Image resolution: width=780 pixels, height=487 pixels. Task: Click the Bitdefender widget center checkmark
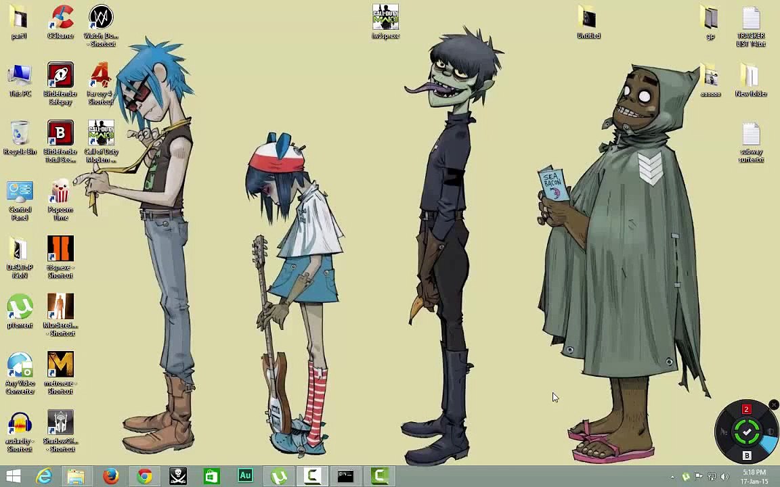tap(747, 432)
